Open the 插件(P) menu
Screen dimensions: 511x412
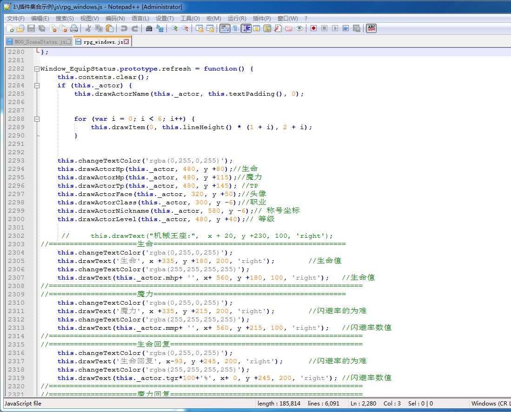[x=262, y=18]
